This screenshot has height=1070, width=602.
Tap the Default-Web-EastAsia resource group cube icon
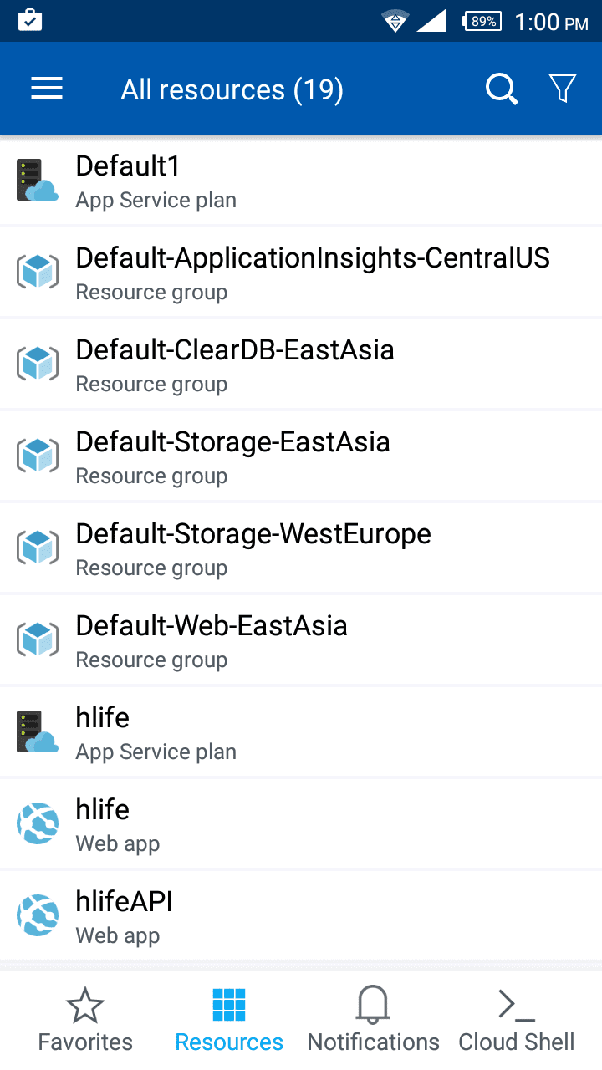38,640
